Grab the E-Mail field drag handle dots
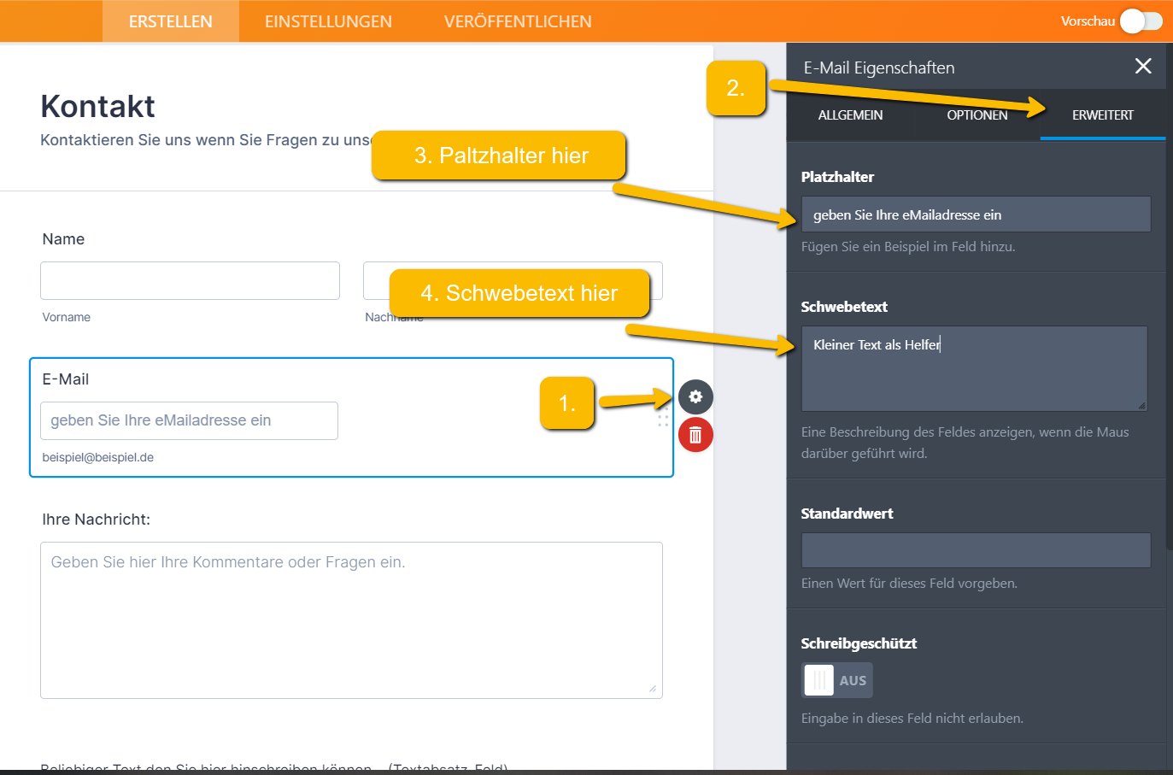 click(x=663, y=419)
